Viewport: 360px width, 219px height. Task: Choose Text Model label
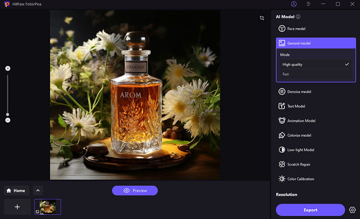click(296, 106)
